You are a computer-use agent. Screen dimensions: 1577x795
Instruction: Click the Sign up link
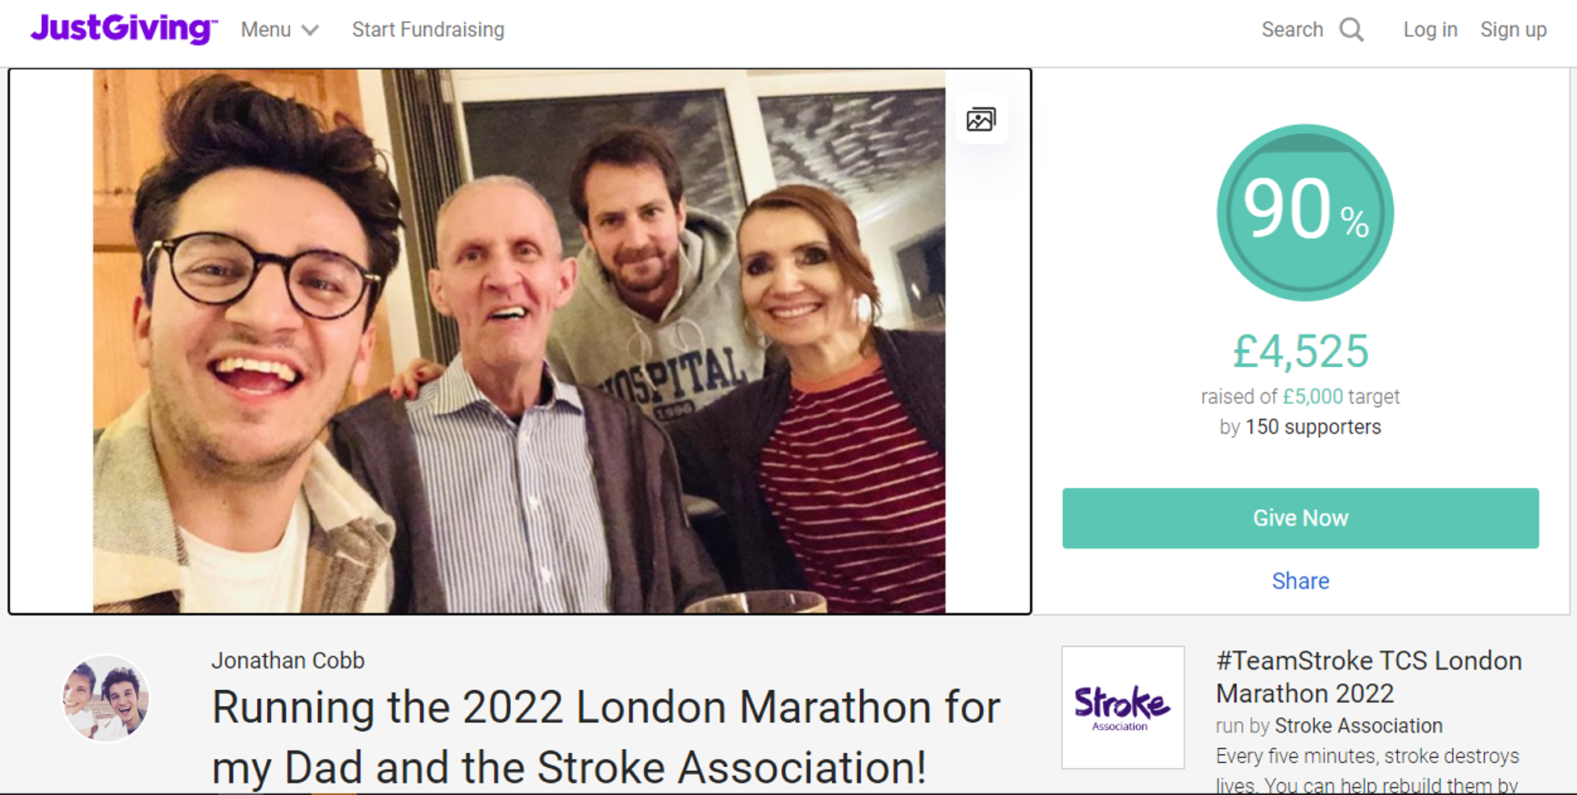coord(1513,30)
